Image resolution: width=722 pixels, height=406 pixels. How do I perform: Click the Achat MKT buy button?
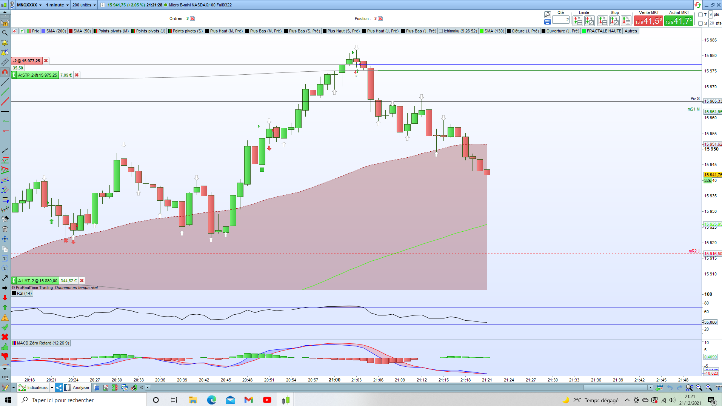tap(679, 21)
